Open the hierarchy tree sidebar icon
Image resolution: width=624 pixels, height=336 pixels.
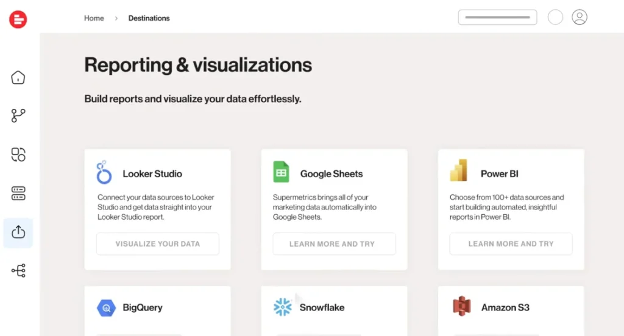pos(18,271)
